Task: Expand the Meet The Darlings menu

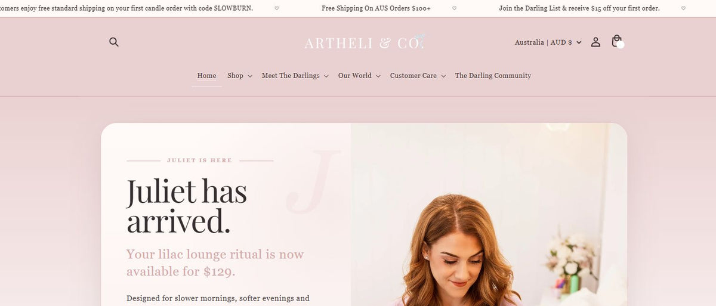Action: pos(295,76)
